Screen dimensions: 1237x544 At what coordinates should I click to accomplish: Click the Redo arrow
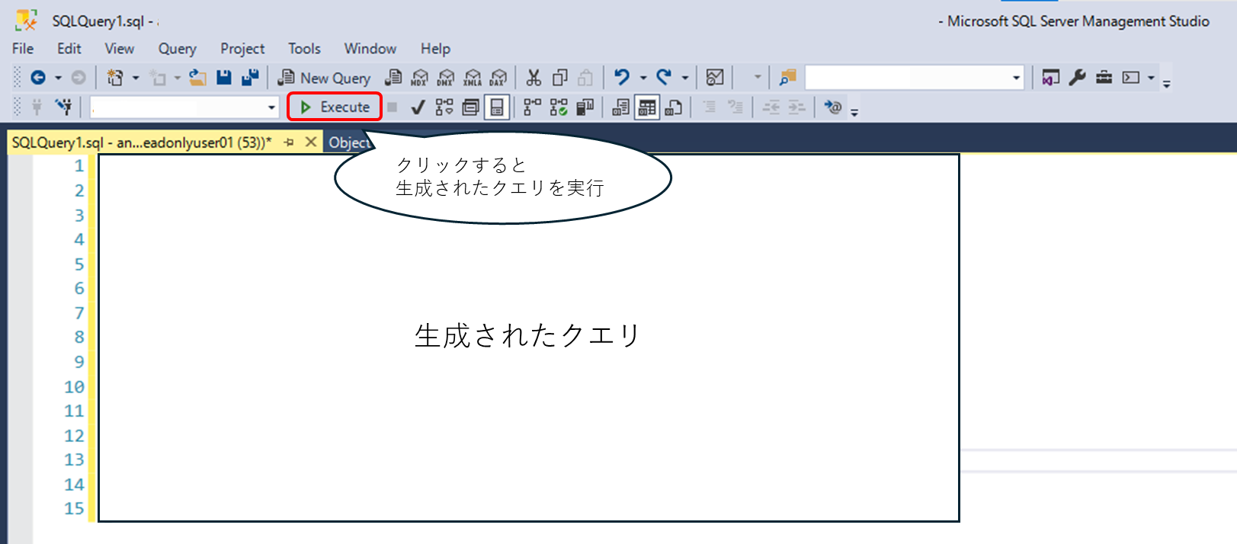[x=665, y=78]
